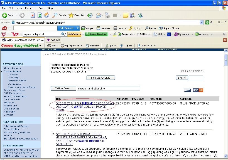Open the Tools menu
The image size is (228, 160).
41,8
